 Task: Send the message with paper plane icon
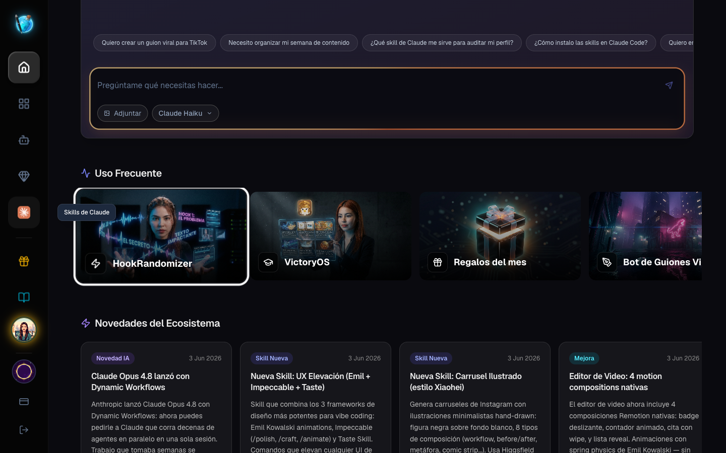[x=669, y=85]
